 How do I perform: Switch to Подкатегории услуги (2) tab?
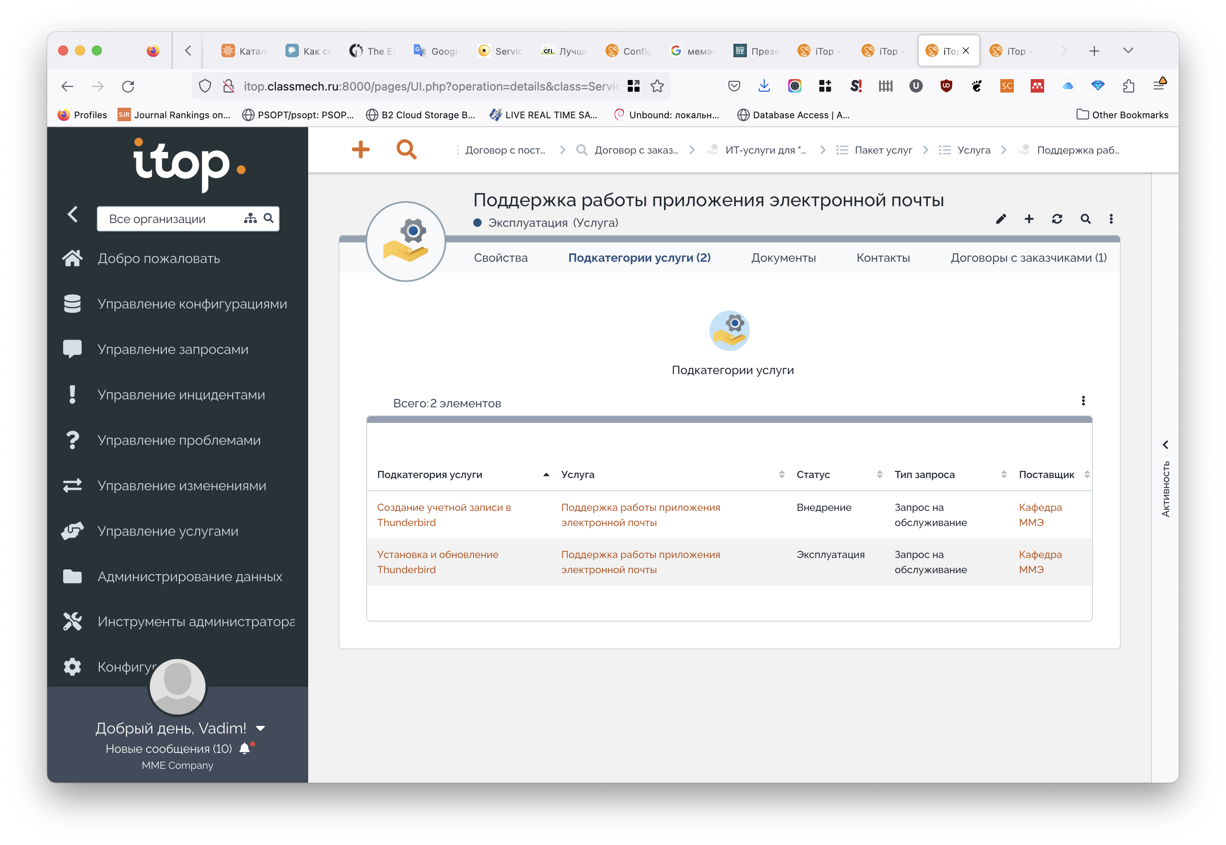point(639,258)
